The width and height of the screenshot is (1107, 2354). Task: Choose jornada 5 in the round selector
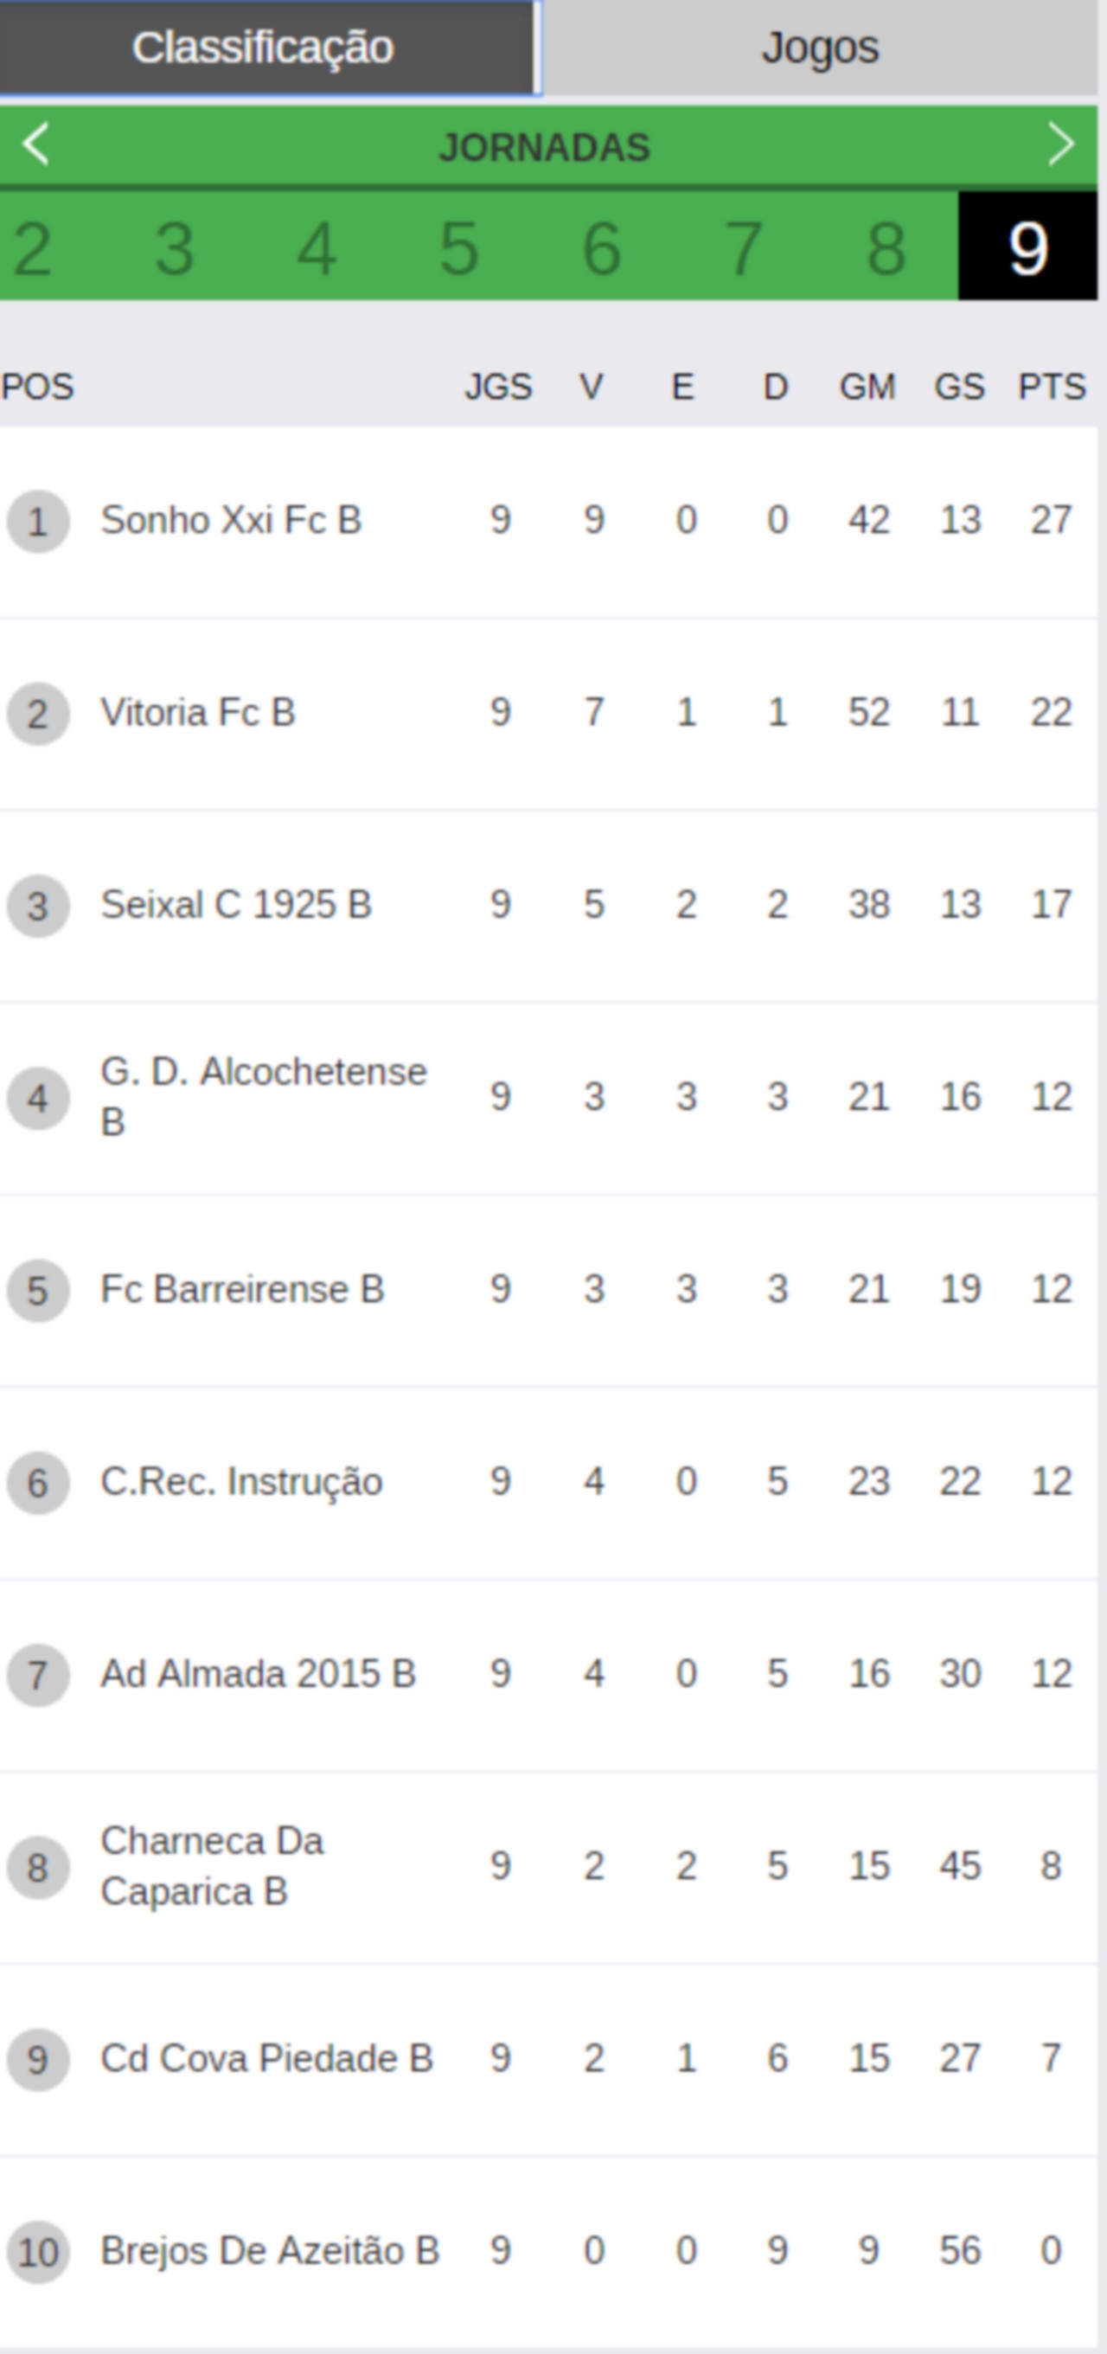tap(458, 247)
